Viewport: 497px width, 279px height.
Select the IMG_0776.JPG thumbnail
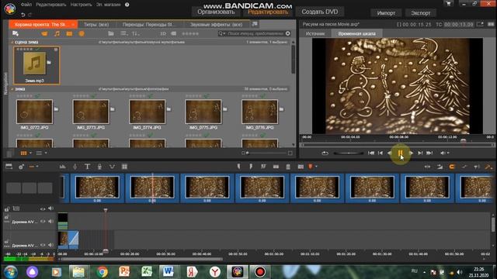[259, 112]
